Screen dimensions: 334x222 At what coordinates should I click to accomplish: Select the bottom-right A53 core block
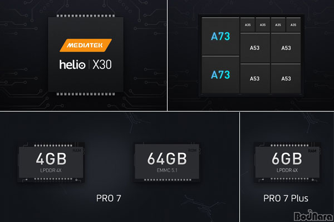pyautogui.click(x=286, y=79)
